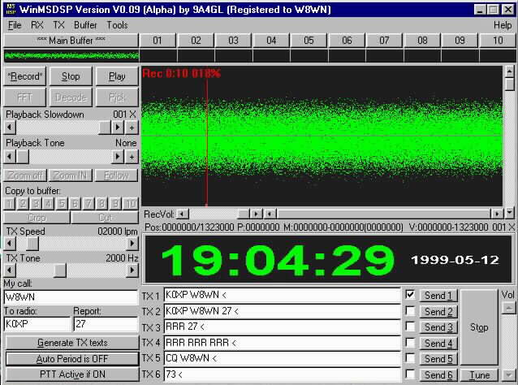Click the Zoom IN button
The image size is (518, 385).
coord(71,175)
